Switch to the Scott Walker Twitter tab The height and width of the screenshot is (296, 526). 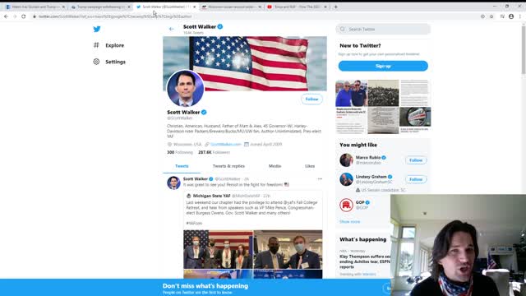tap(166, 7)
